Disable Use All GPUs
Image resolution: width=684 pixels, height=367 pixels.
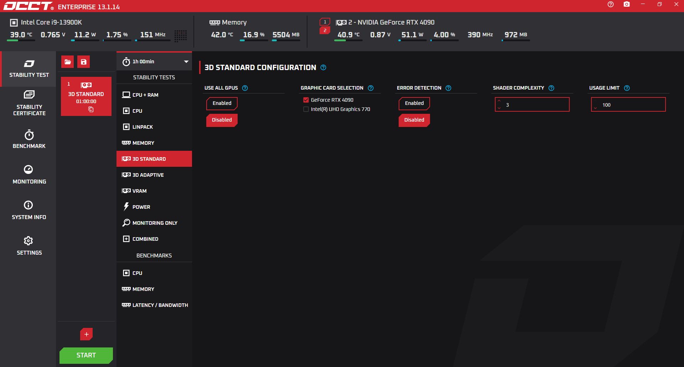pyautogui.click(x=222, y=120)
